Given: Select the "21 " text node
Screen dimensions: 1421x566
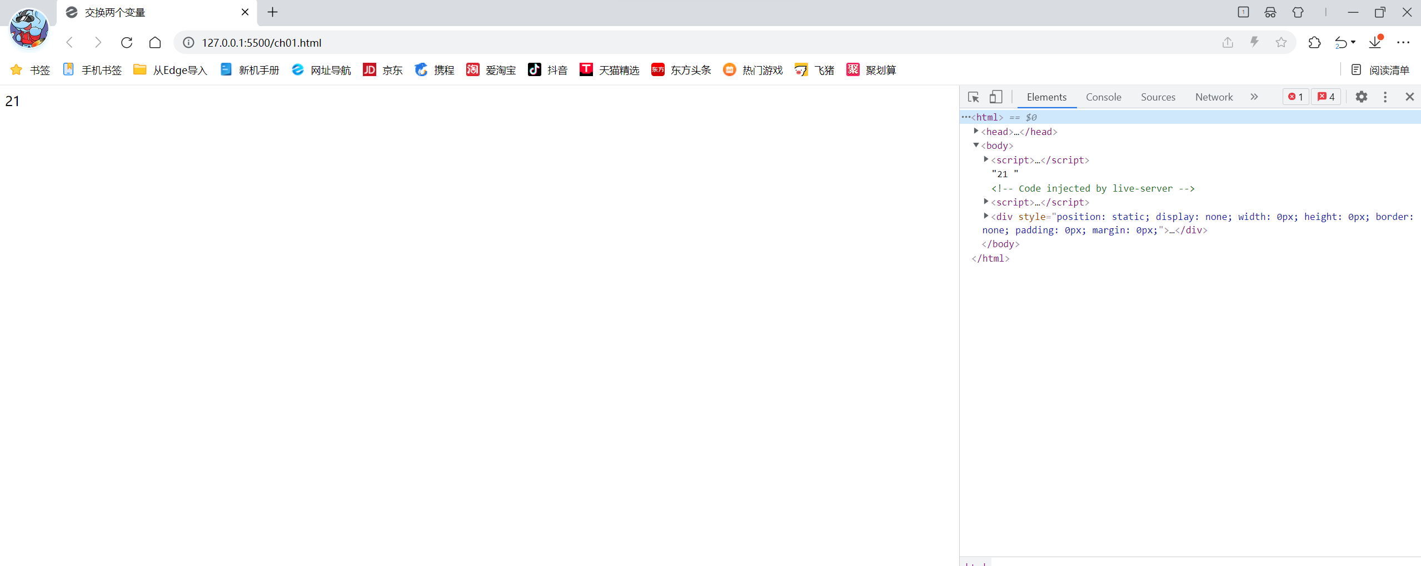Looking at the screenshot, I should pyautogui.click(x=1005, y=174).
